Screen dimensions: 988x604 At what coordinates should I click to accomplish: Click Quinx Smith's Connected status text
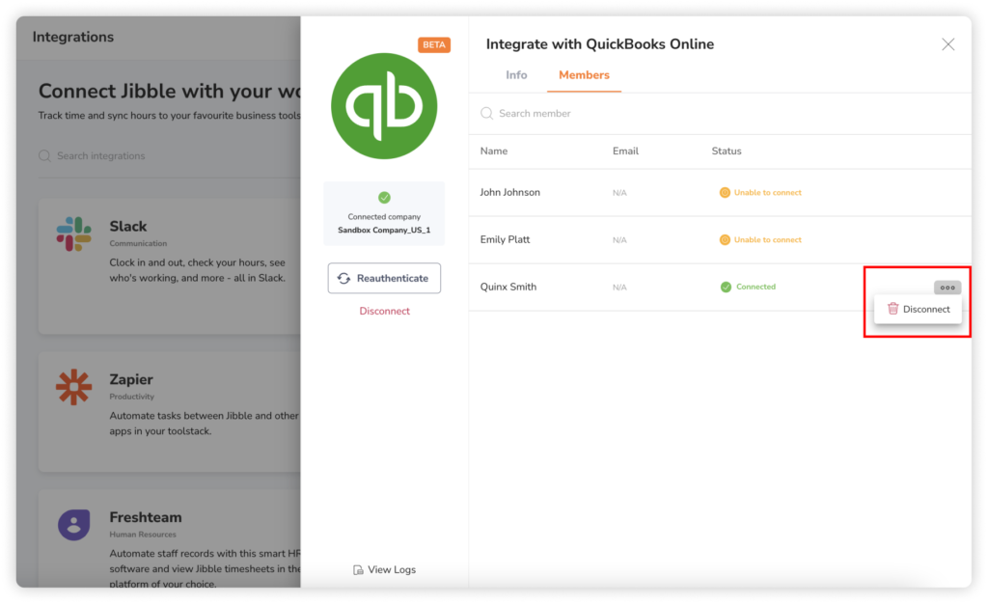[756, 288]
